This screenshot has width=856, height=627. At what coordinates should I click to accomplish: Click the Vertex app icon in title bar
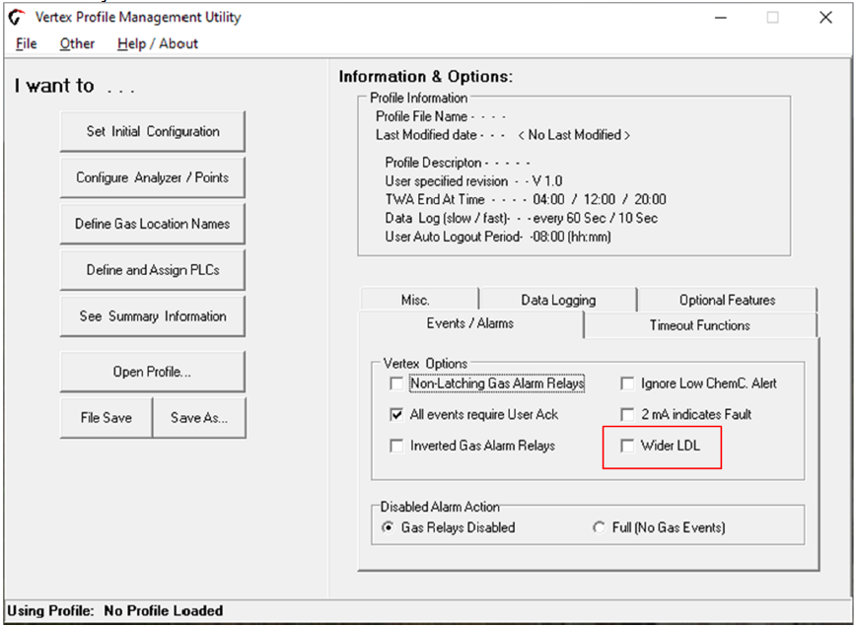pyautogui.click(x=17, y=18)
